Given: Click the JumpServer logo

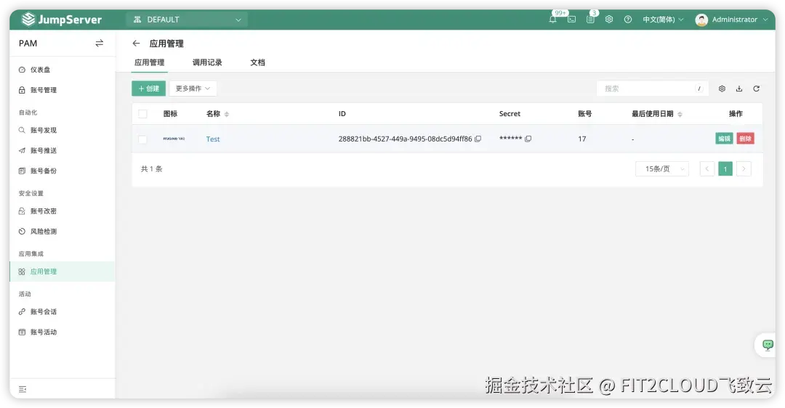Looking at the screenshot, I should pyautogui.click(x=62, y=20).
